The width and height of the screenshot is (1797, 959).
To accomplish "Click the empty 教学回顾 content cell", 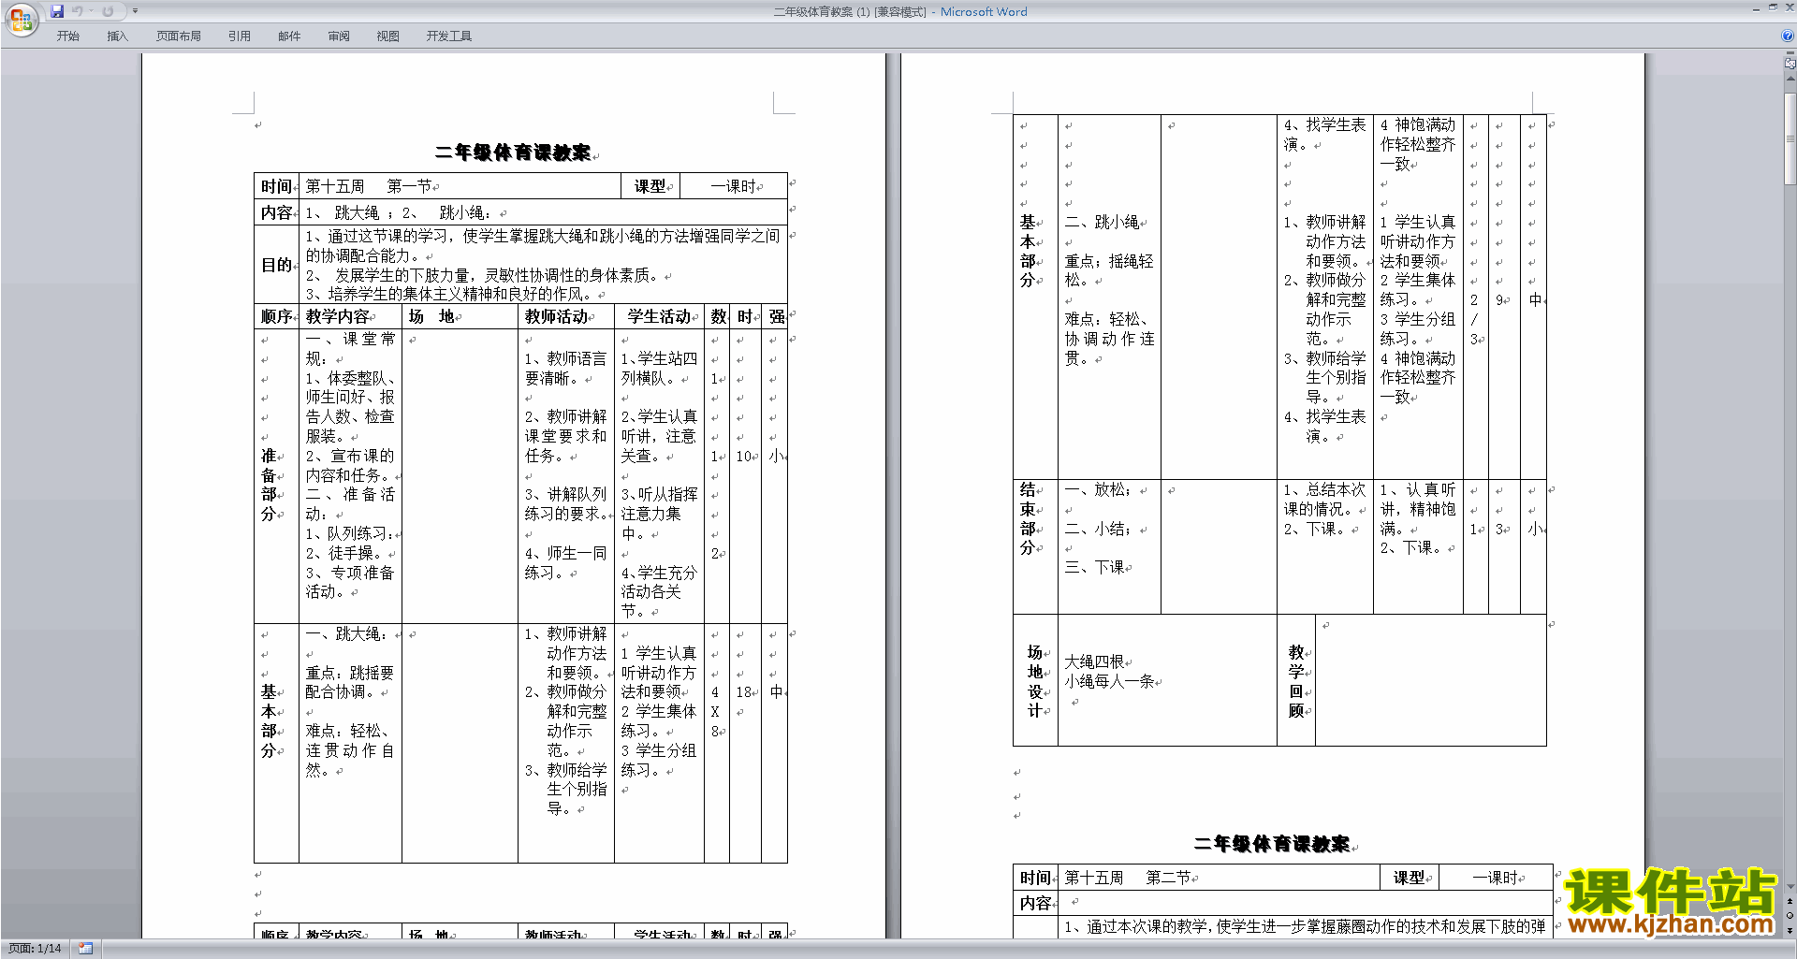I will 1430,680.
